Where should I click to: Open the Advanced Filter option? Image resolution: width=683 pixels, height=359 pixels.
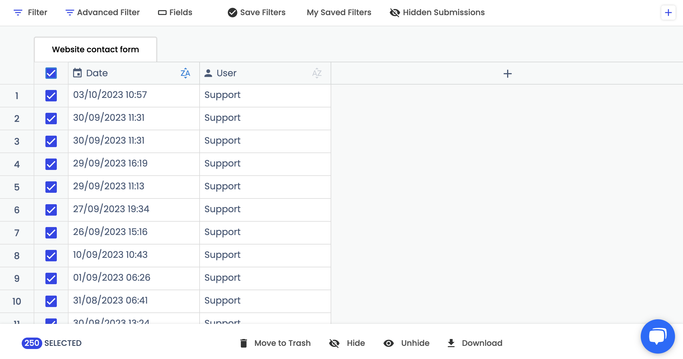[x=103, y=13]
